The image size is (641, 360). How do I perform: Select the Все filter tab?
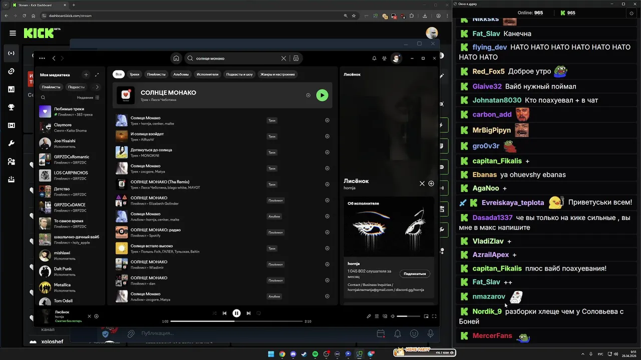pyautogui.click(x=119, y=74)
